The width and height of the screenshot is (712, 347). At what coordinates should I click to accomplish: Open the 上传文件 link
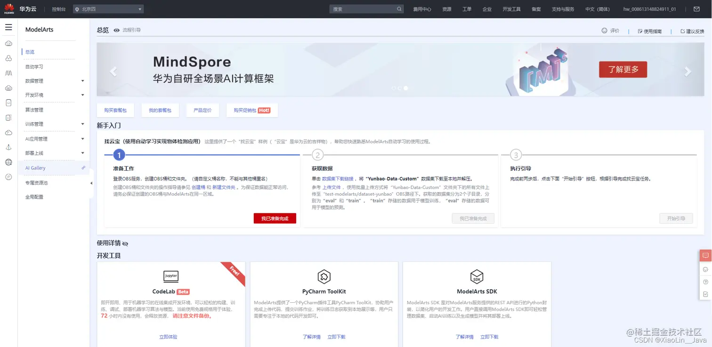click(x=332, y=187)
